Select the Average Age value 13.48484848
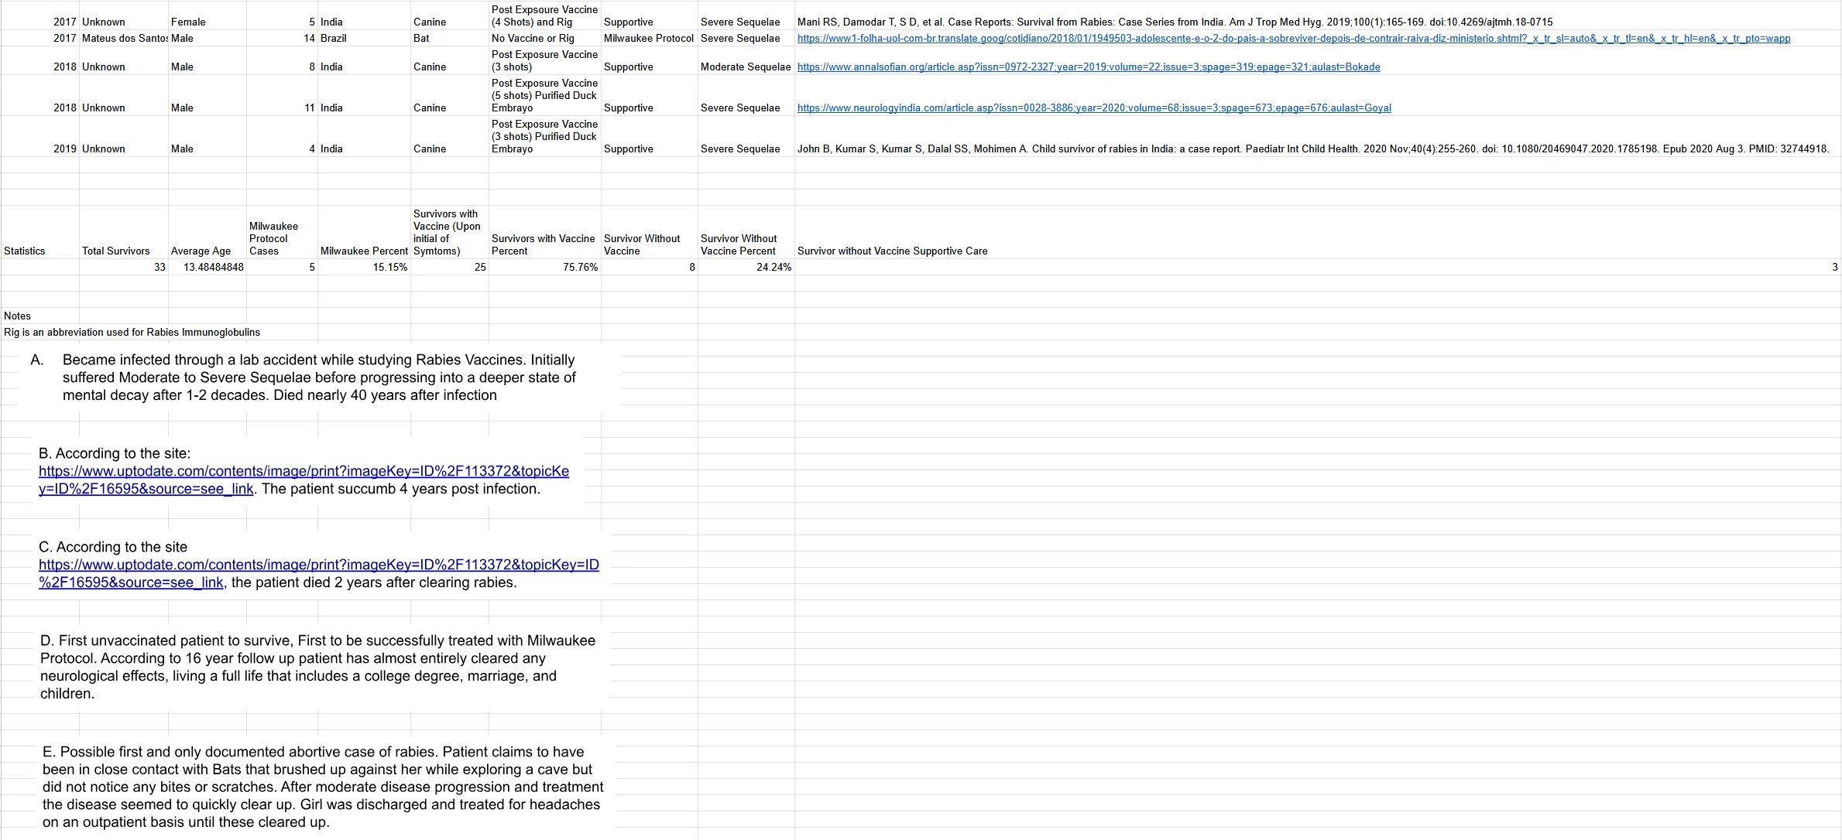 click(x=207, y=267)
